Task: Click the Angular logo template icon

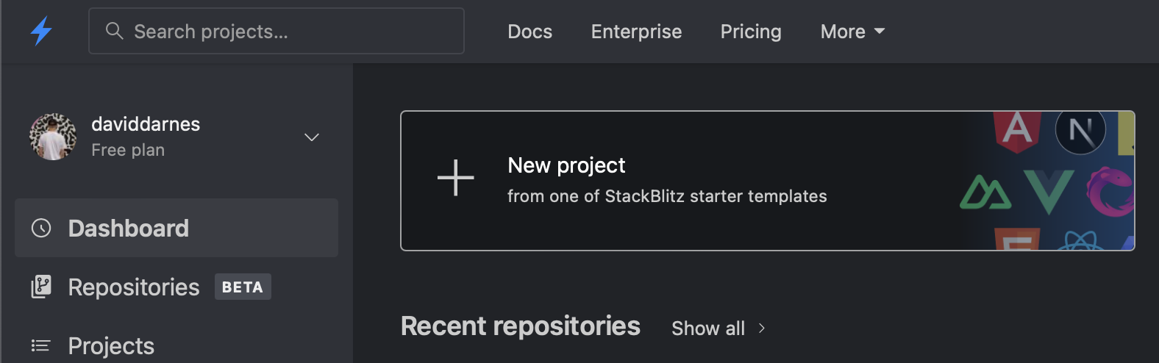Action: [x=1017, y=130]
